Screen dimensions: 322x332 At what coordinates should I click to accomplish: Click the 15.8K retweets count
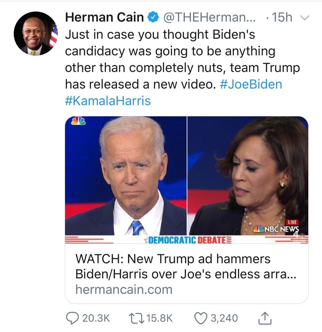(159, 318)
